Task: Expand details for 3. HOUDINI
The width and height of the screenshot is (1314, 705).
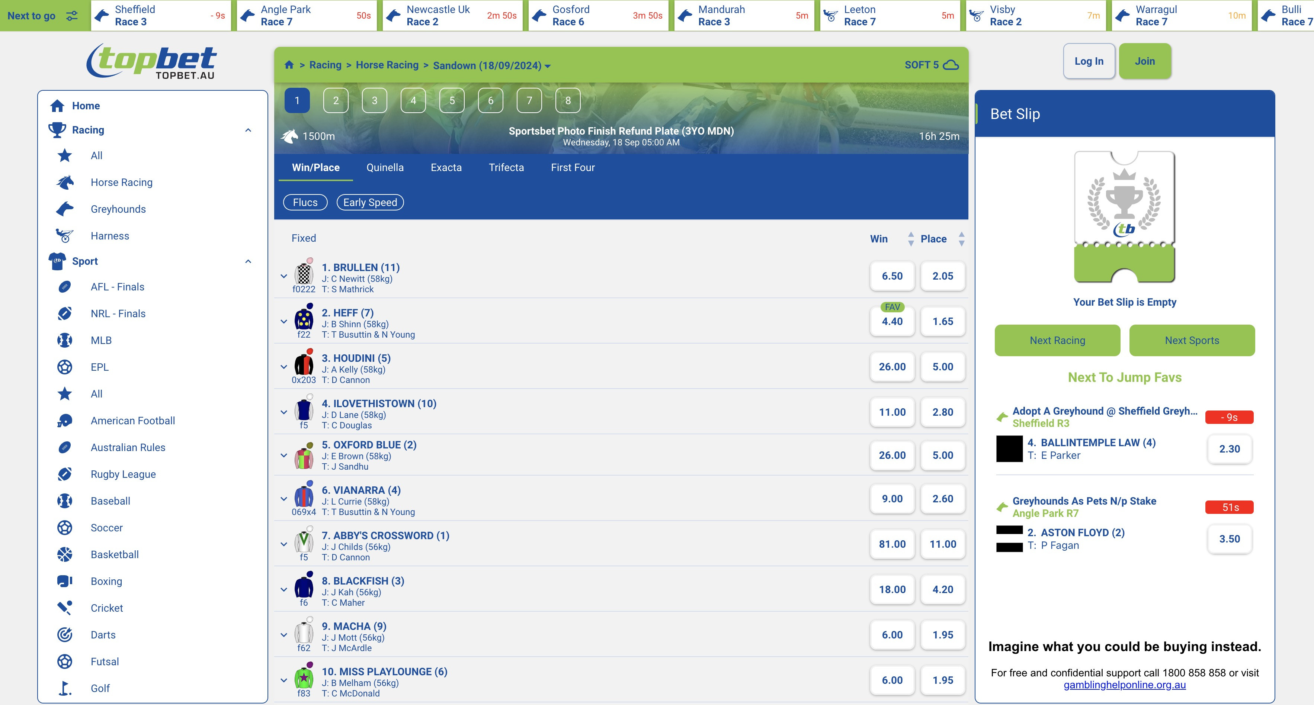Action: coord(284,367)
